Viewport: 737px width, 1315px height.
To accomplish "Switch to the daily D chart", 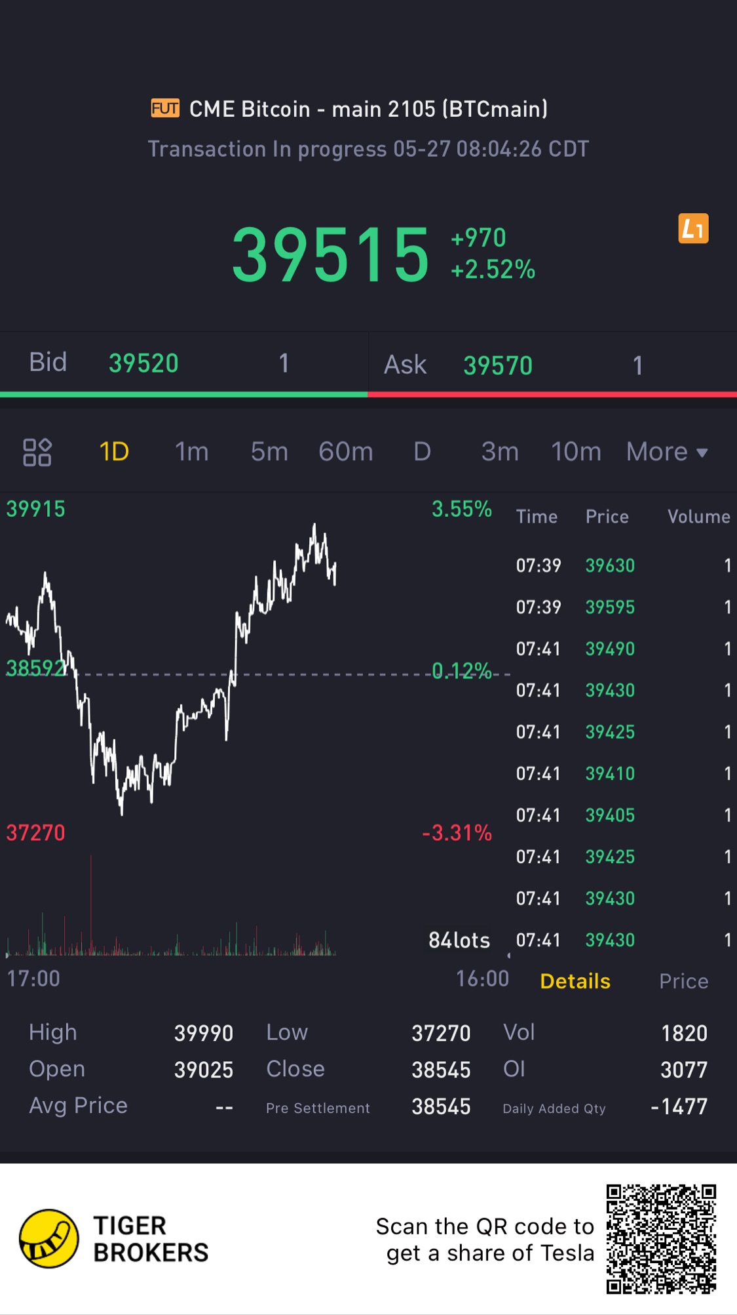I will (423, 452).
